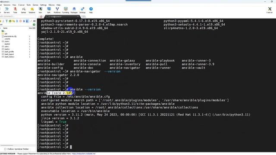This screenshot has height=155, width=276.
Task: Create new folder with yellow folder icon
Action: tap(13, 21)
